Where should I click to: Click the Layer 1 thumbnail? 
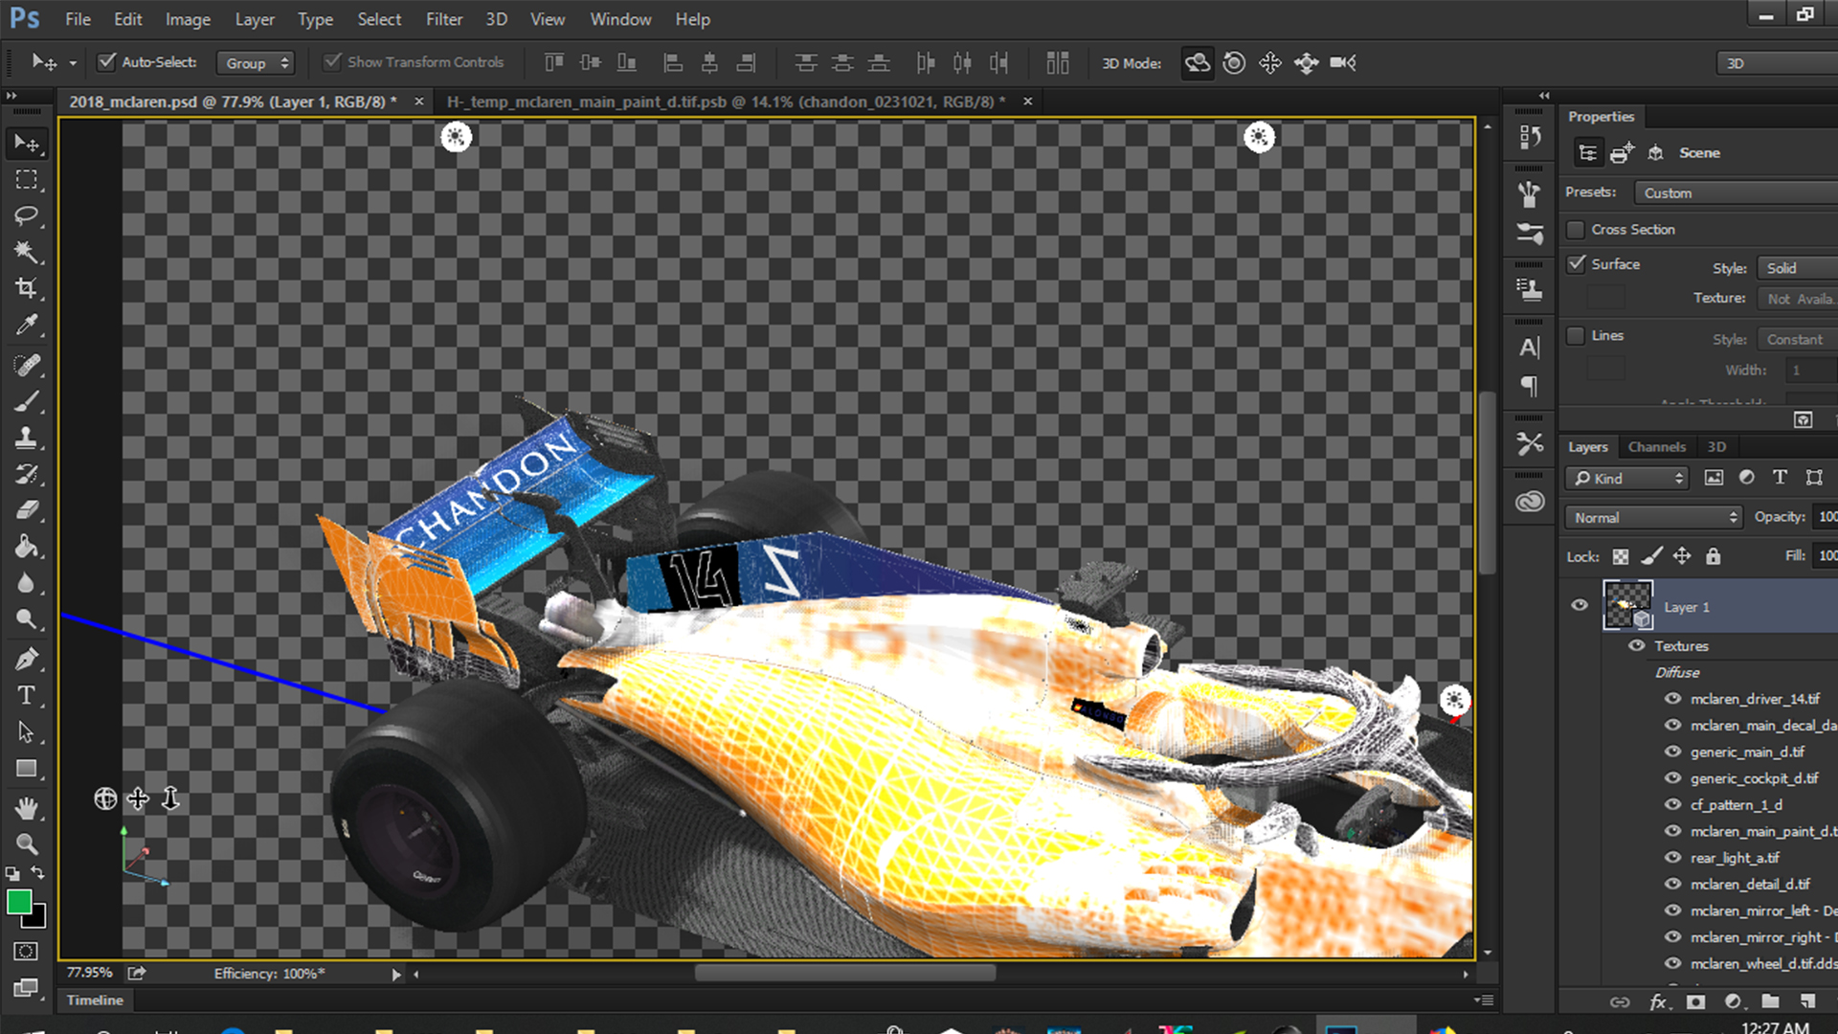(x=1627, y=605)
